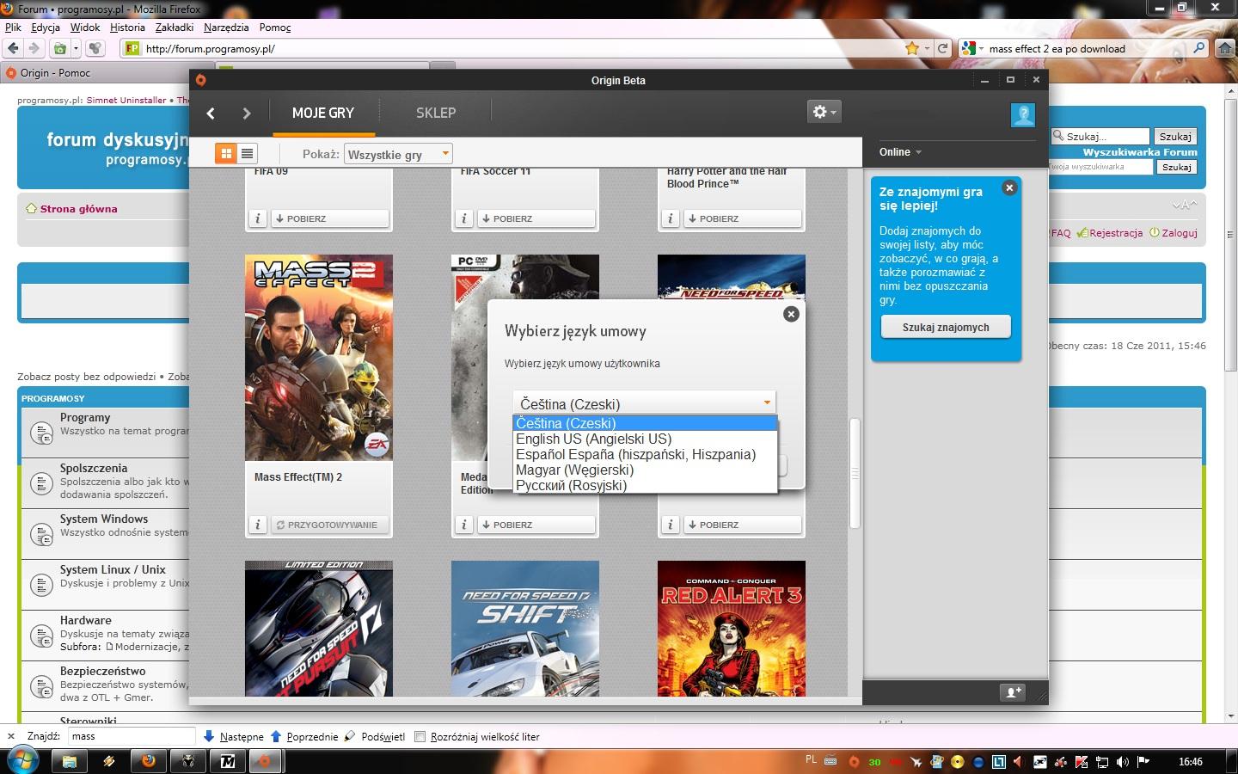Open the Pokaż filter dropdown
Image resolution: width=1238 pixels, height=774 pixels.
click(398, 154)
